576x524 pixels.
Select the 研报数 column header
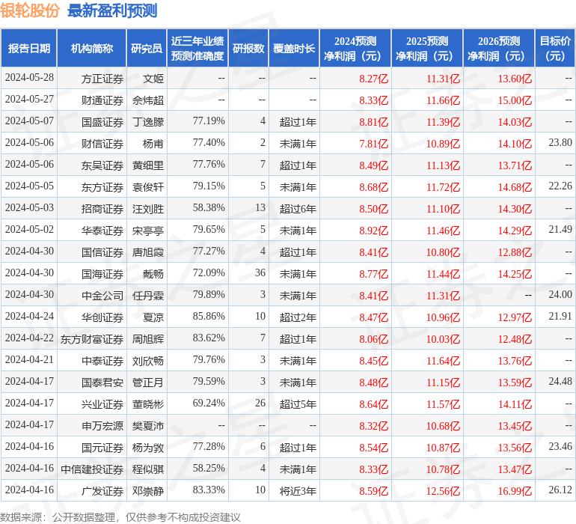(248, 49)
